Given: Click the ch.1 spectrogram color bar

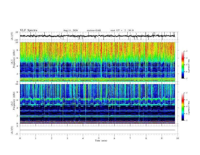Looking at the screenshot, I should click(183, 65).
